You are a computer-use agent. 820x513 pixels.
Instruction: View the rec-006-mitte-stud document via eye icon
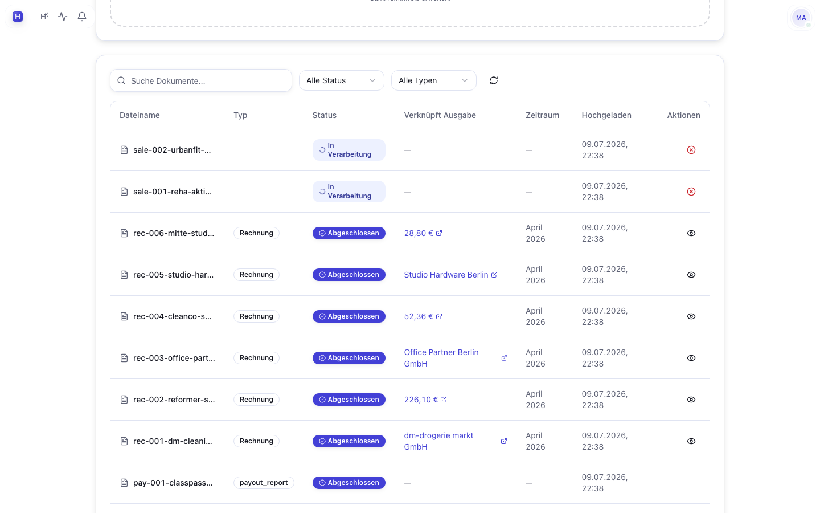pyautogui.click(x=691, y=233)
